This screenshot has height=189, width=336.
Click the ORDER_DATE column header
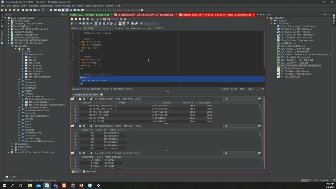(117, 130)
